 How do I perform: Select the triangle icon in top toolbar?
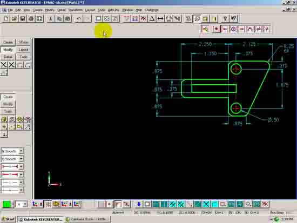tap(152, 18)
